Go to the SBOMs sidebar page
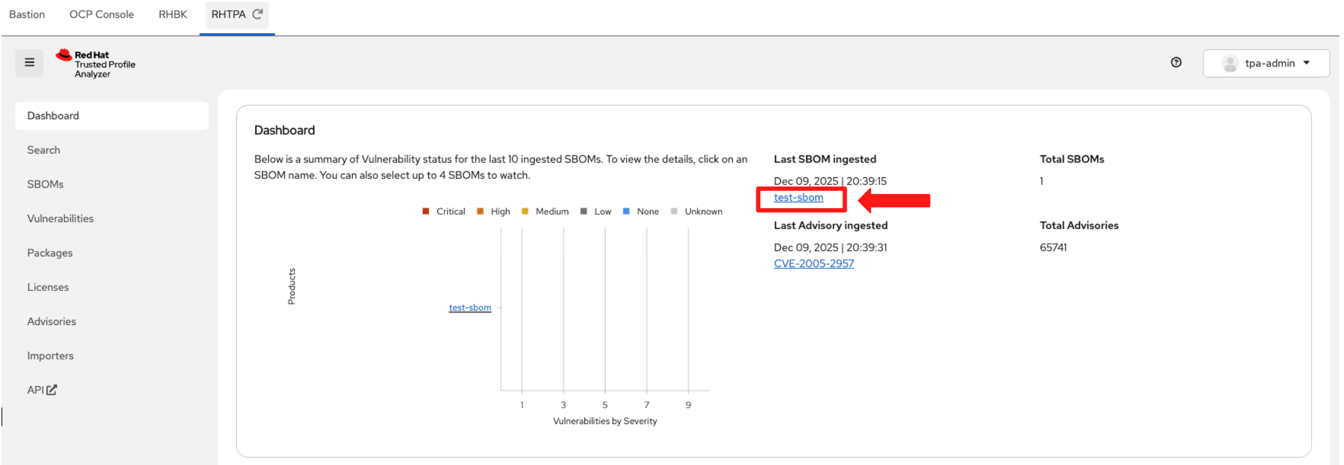The width and height of the screenshot is (1344, 465). point(45,184)
